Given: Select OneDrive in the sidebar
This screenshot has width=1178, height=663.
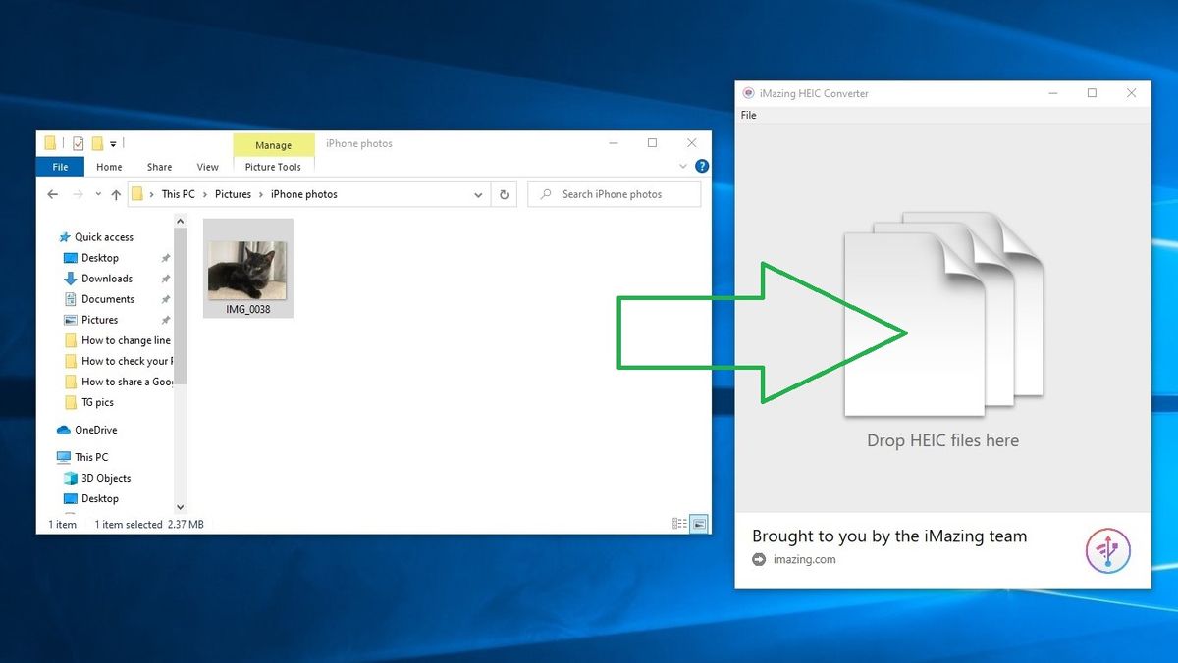Looking at the screenshot, I should [93, 430].
